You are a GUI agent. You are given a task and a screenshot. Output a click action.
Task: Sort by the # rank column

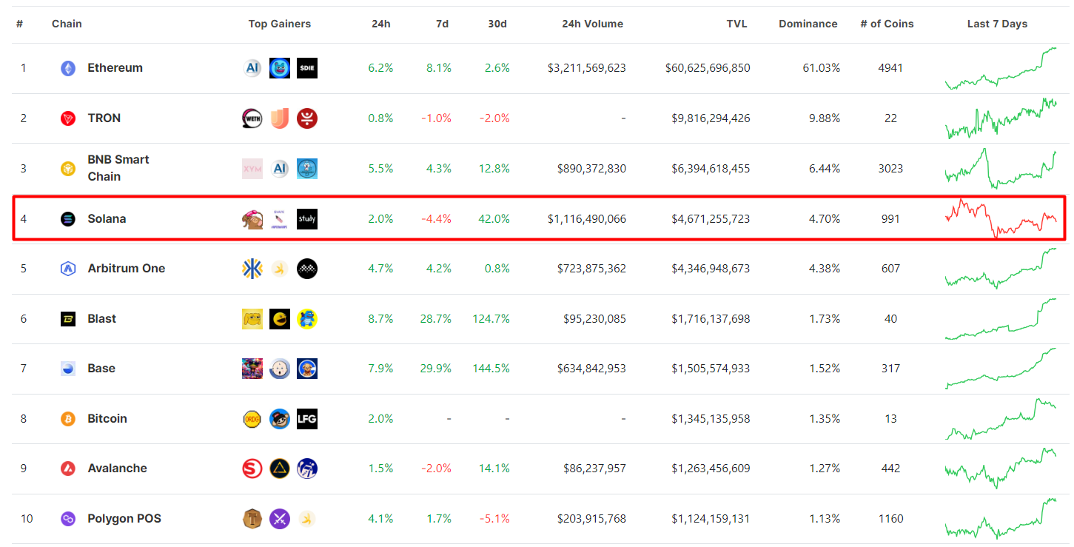click(x=19, y=24)
